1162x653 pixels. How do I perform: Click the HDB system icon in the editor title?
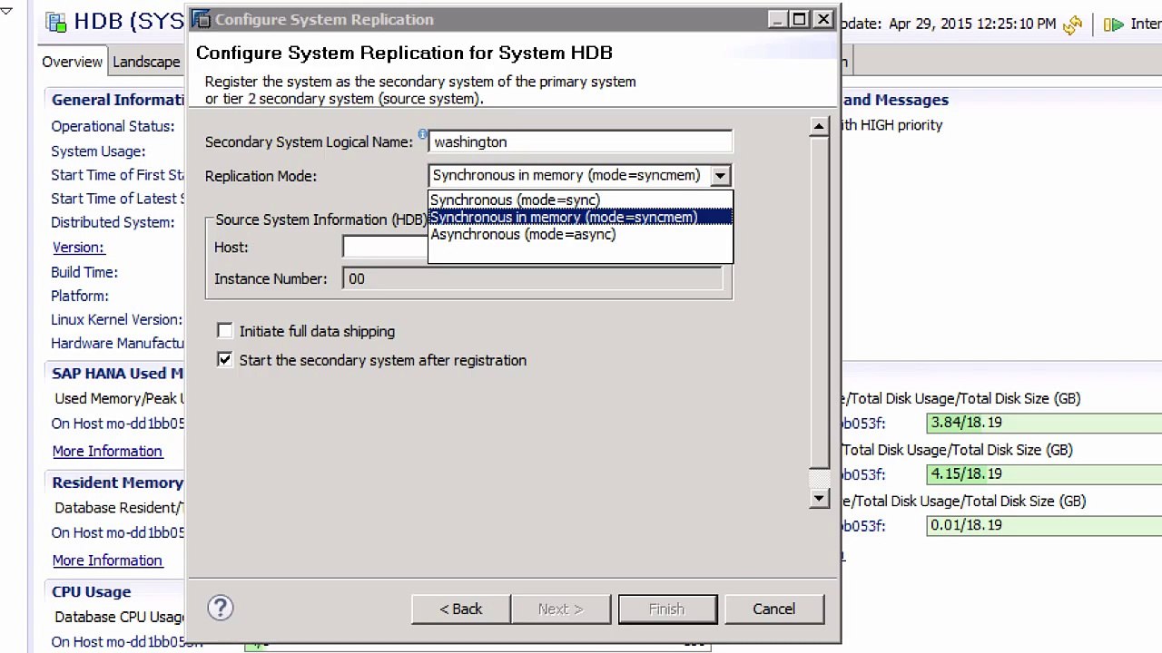[x=56, y=23]
